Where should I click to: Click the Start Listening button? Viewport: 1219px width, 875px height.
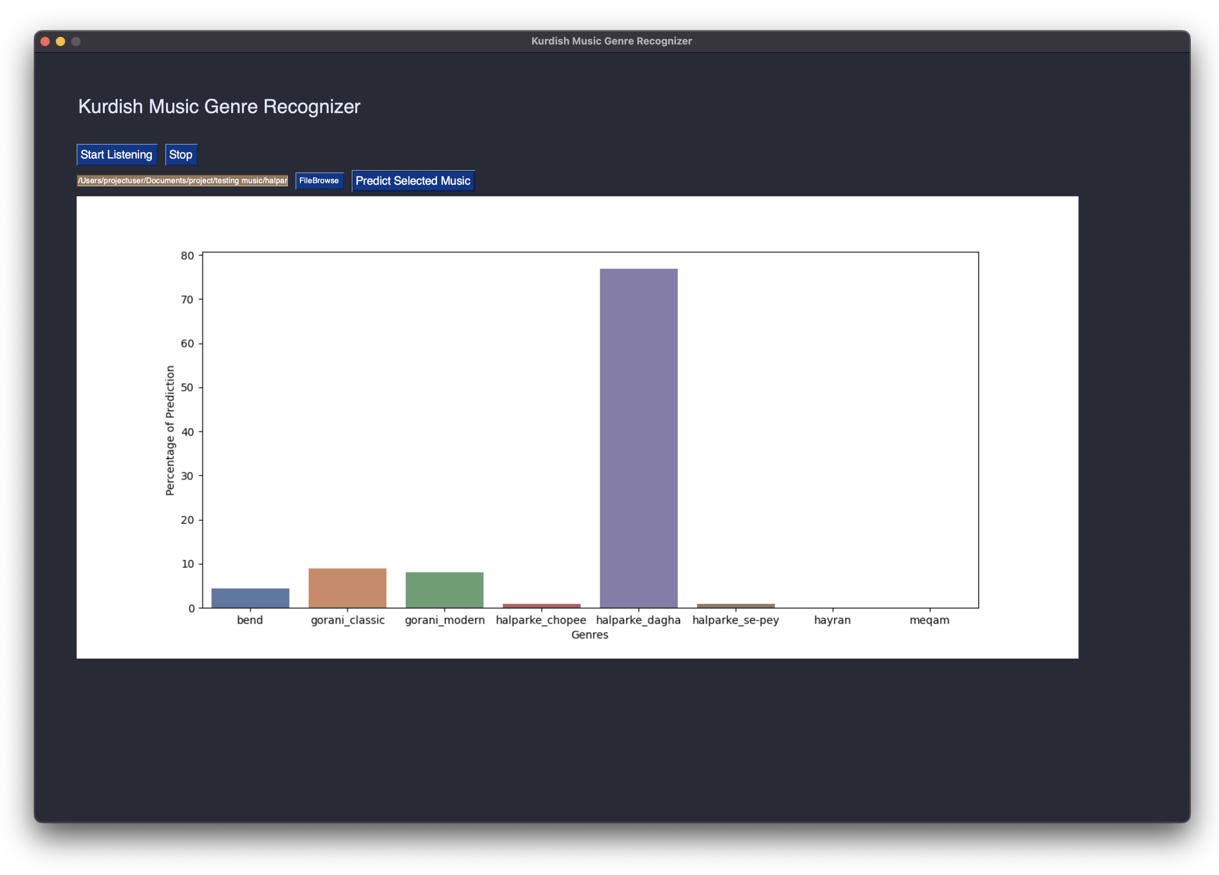tap(116, 155)
